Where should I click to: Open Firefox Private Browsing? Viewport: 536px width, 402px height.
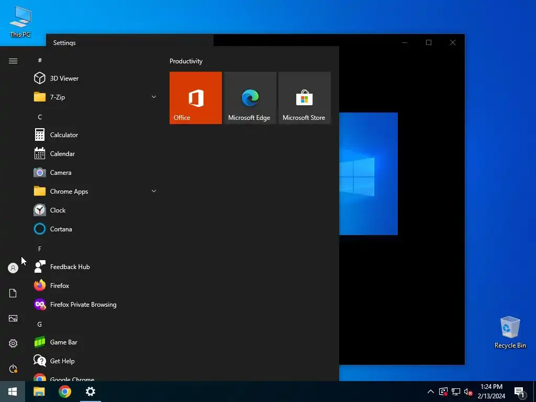[x=95, y=304]
